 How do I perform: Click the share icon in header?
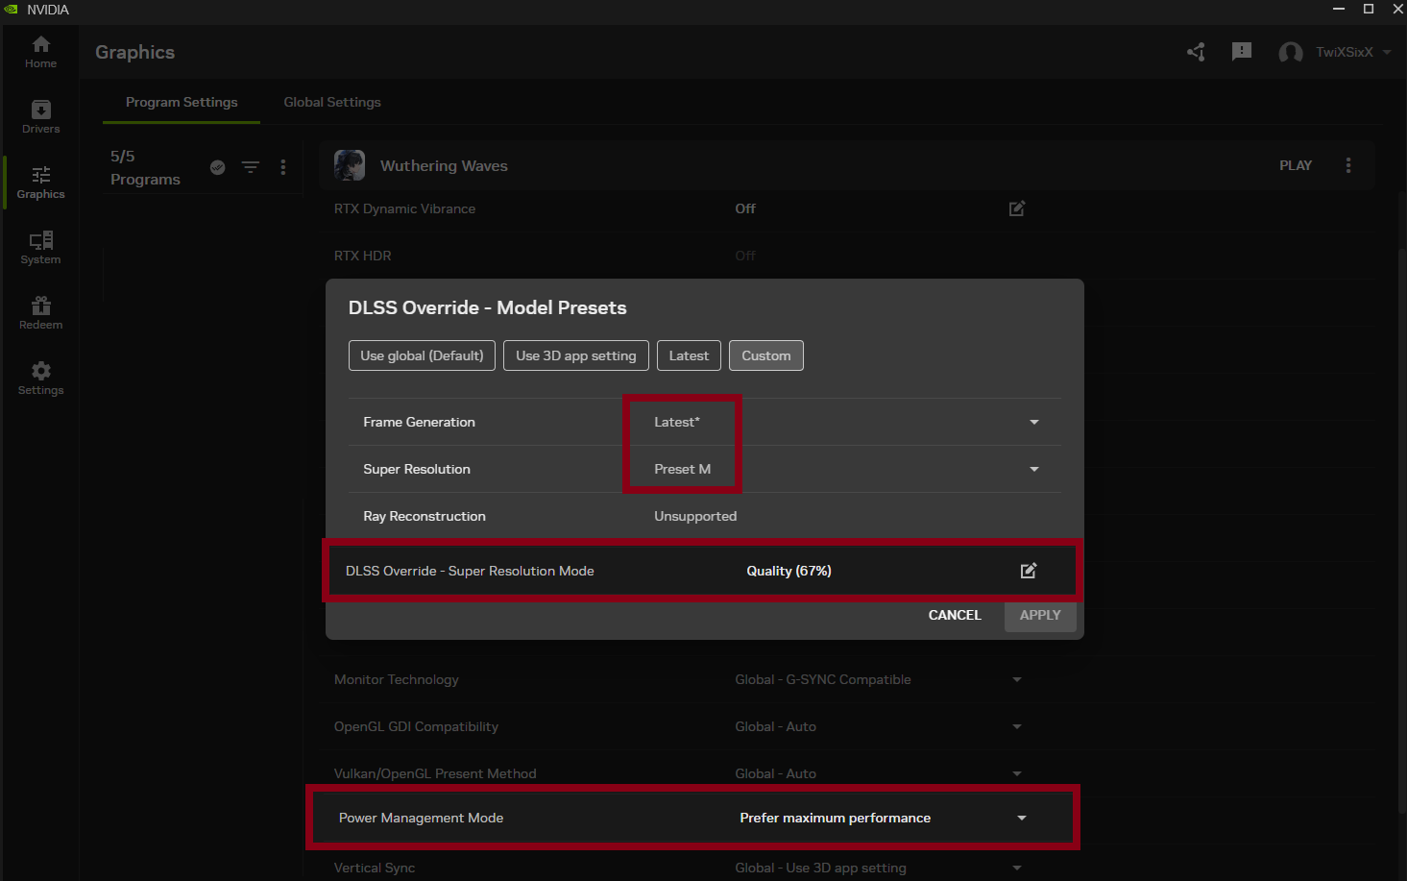(x=1196, y=52)
